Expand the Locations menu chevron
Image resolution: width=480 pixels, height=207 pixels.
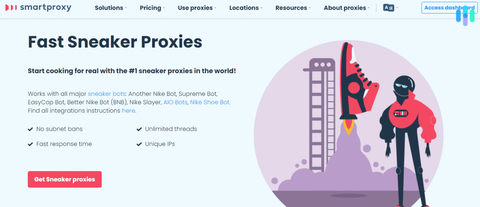(262, 8)
